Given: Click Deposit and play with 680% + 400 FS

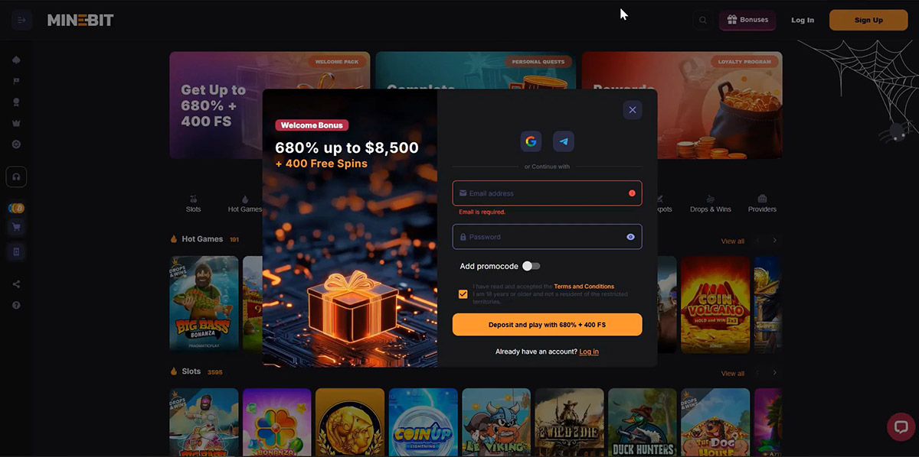Looking at the screenshot, I should (547, 325).
